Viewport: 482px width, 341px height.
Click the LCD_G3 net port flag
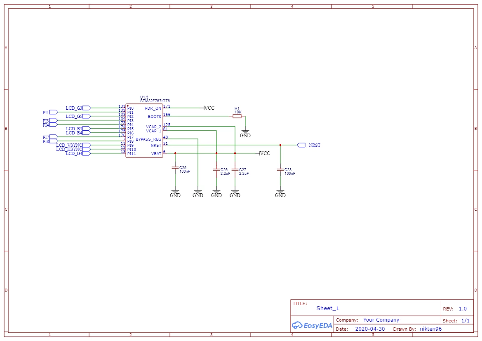click(86, 108)
